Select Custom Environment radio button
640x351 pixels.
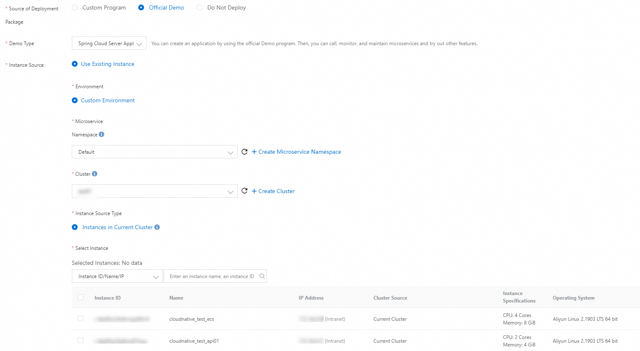75,100
